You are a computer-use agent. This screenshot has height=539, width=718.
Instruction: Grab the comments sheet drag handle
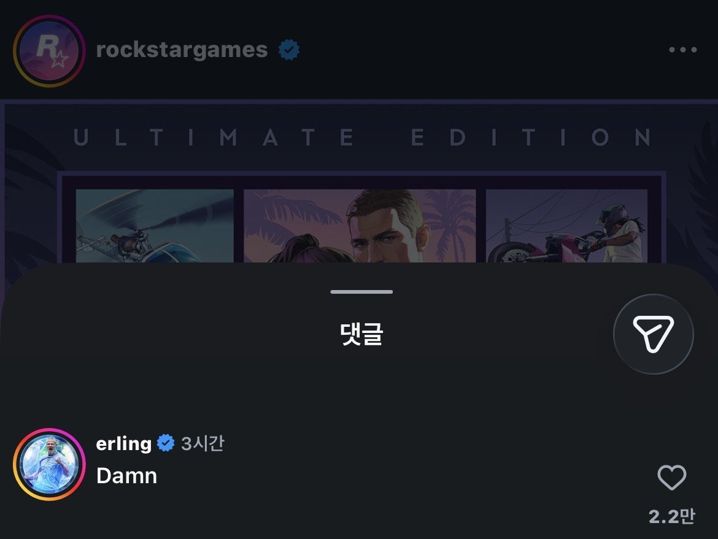pyautogui.click(x=361, y=291)
